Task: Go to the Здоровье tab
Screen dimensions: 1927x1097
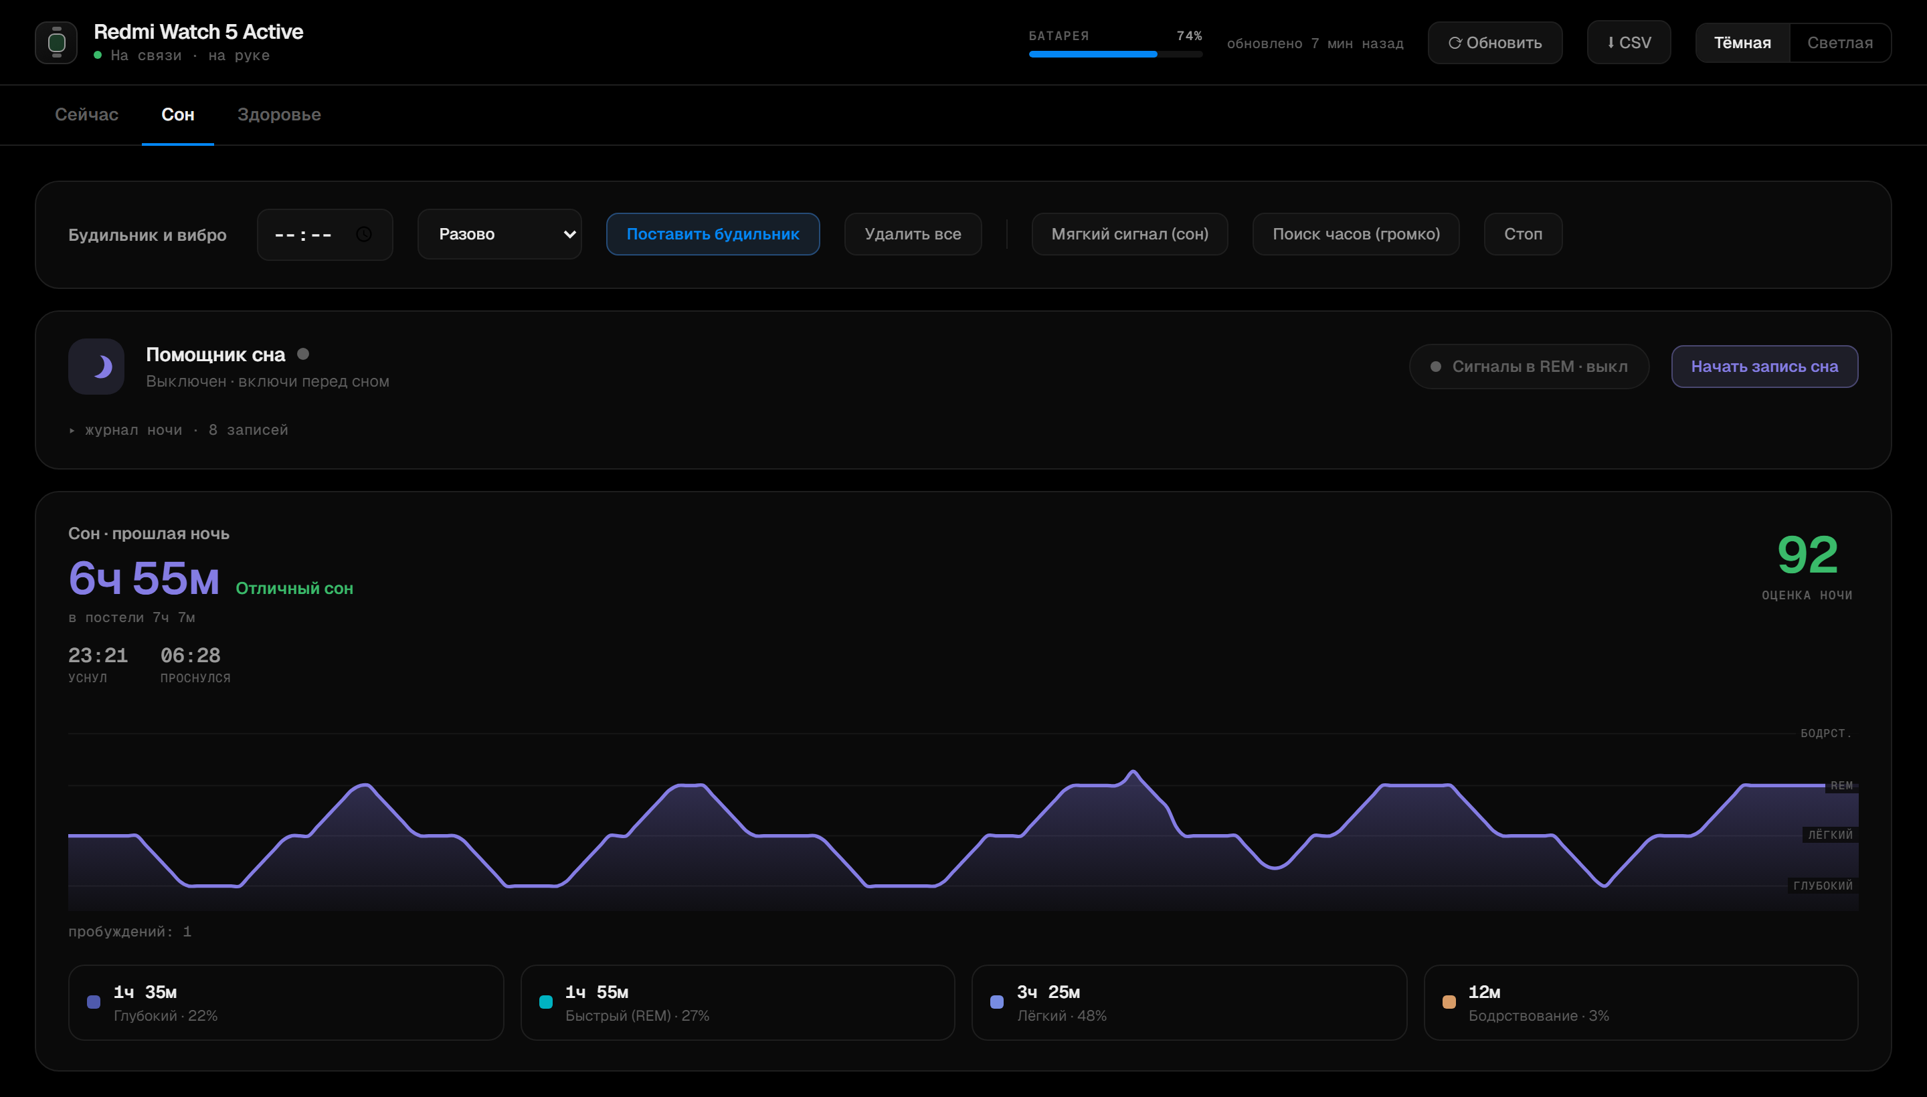Action: click(279, 114)
